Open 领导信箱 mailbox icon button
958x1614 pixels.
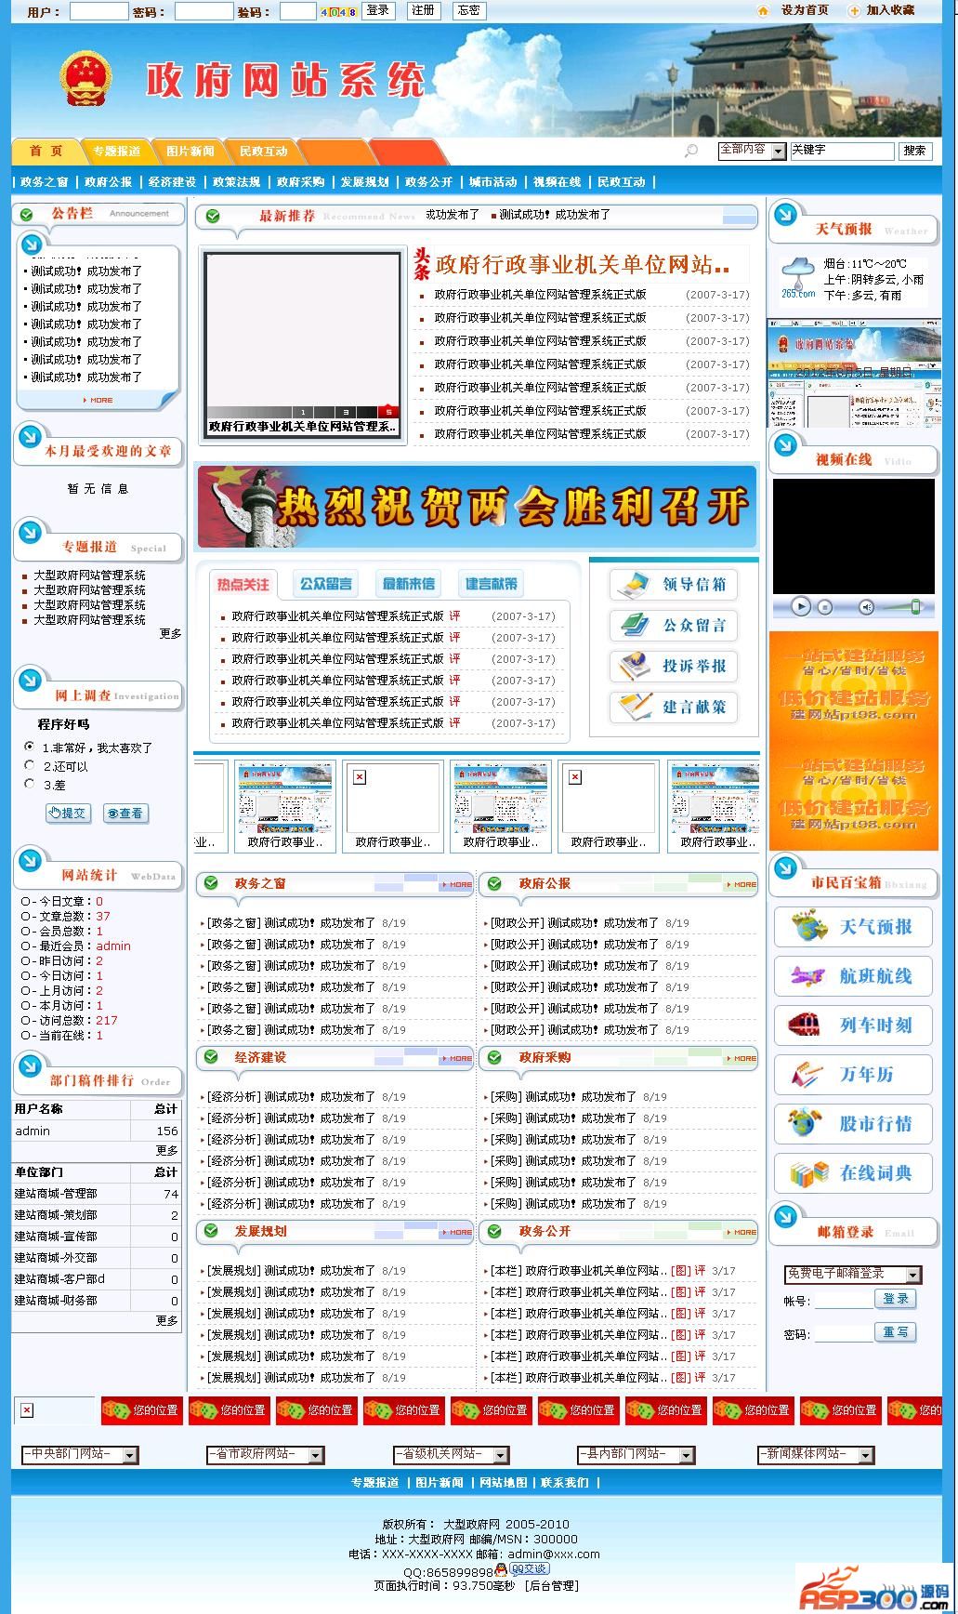674,585
